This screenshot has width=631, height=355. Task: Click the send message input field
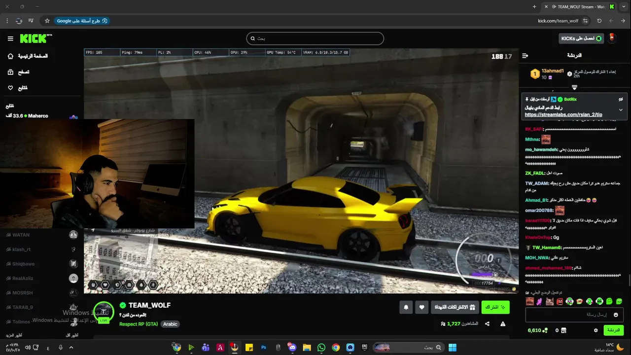574,315
